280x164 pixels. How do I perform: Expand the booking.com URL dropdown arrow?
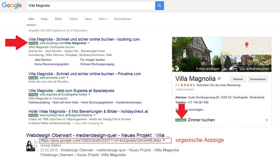tap(88, 43)
